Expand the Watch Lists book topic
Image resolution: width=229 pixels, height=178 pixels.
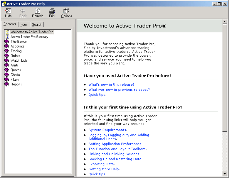point(19,61)
